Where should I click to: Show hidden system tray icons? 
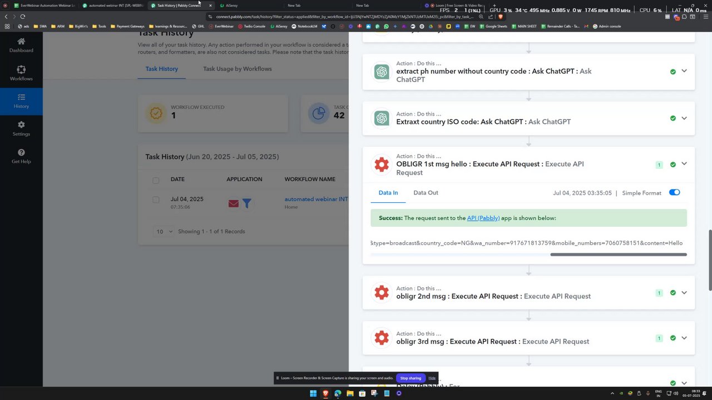pos(612,393)
